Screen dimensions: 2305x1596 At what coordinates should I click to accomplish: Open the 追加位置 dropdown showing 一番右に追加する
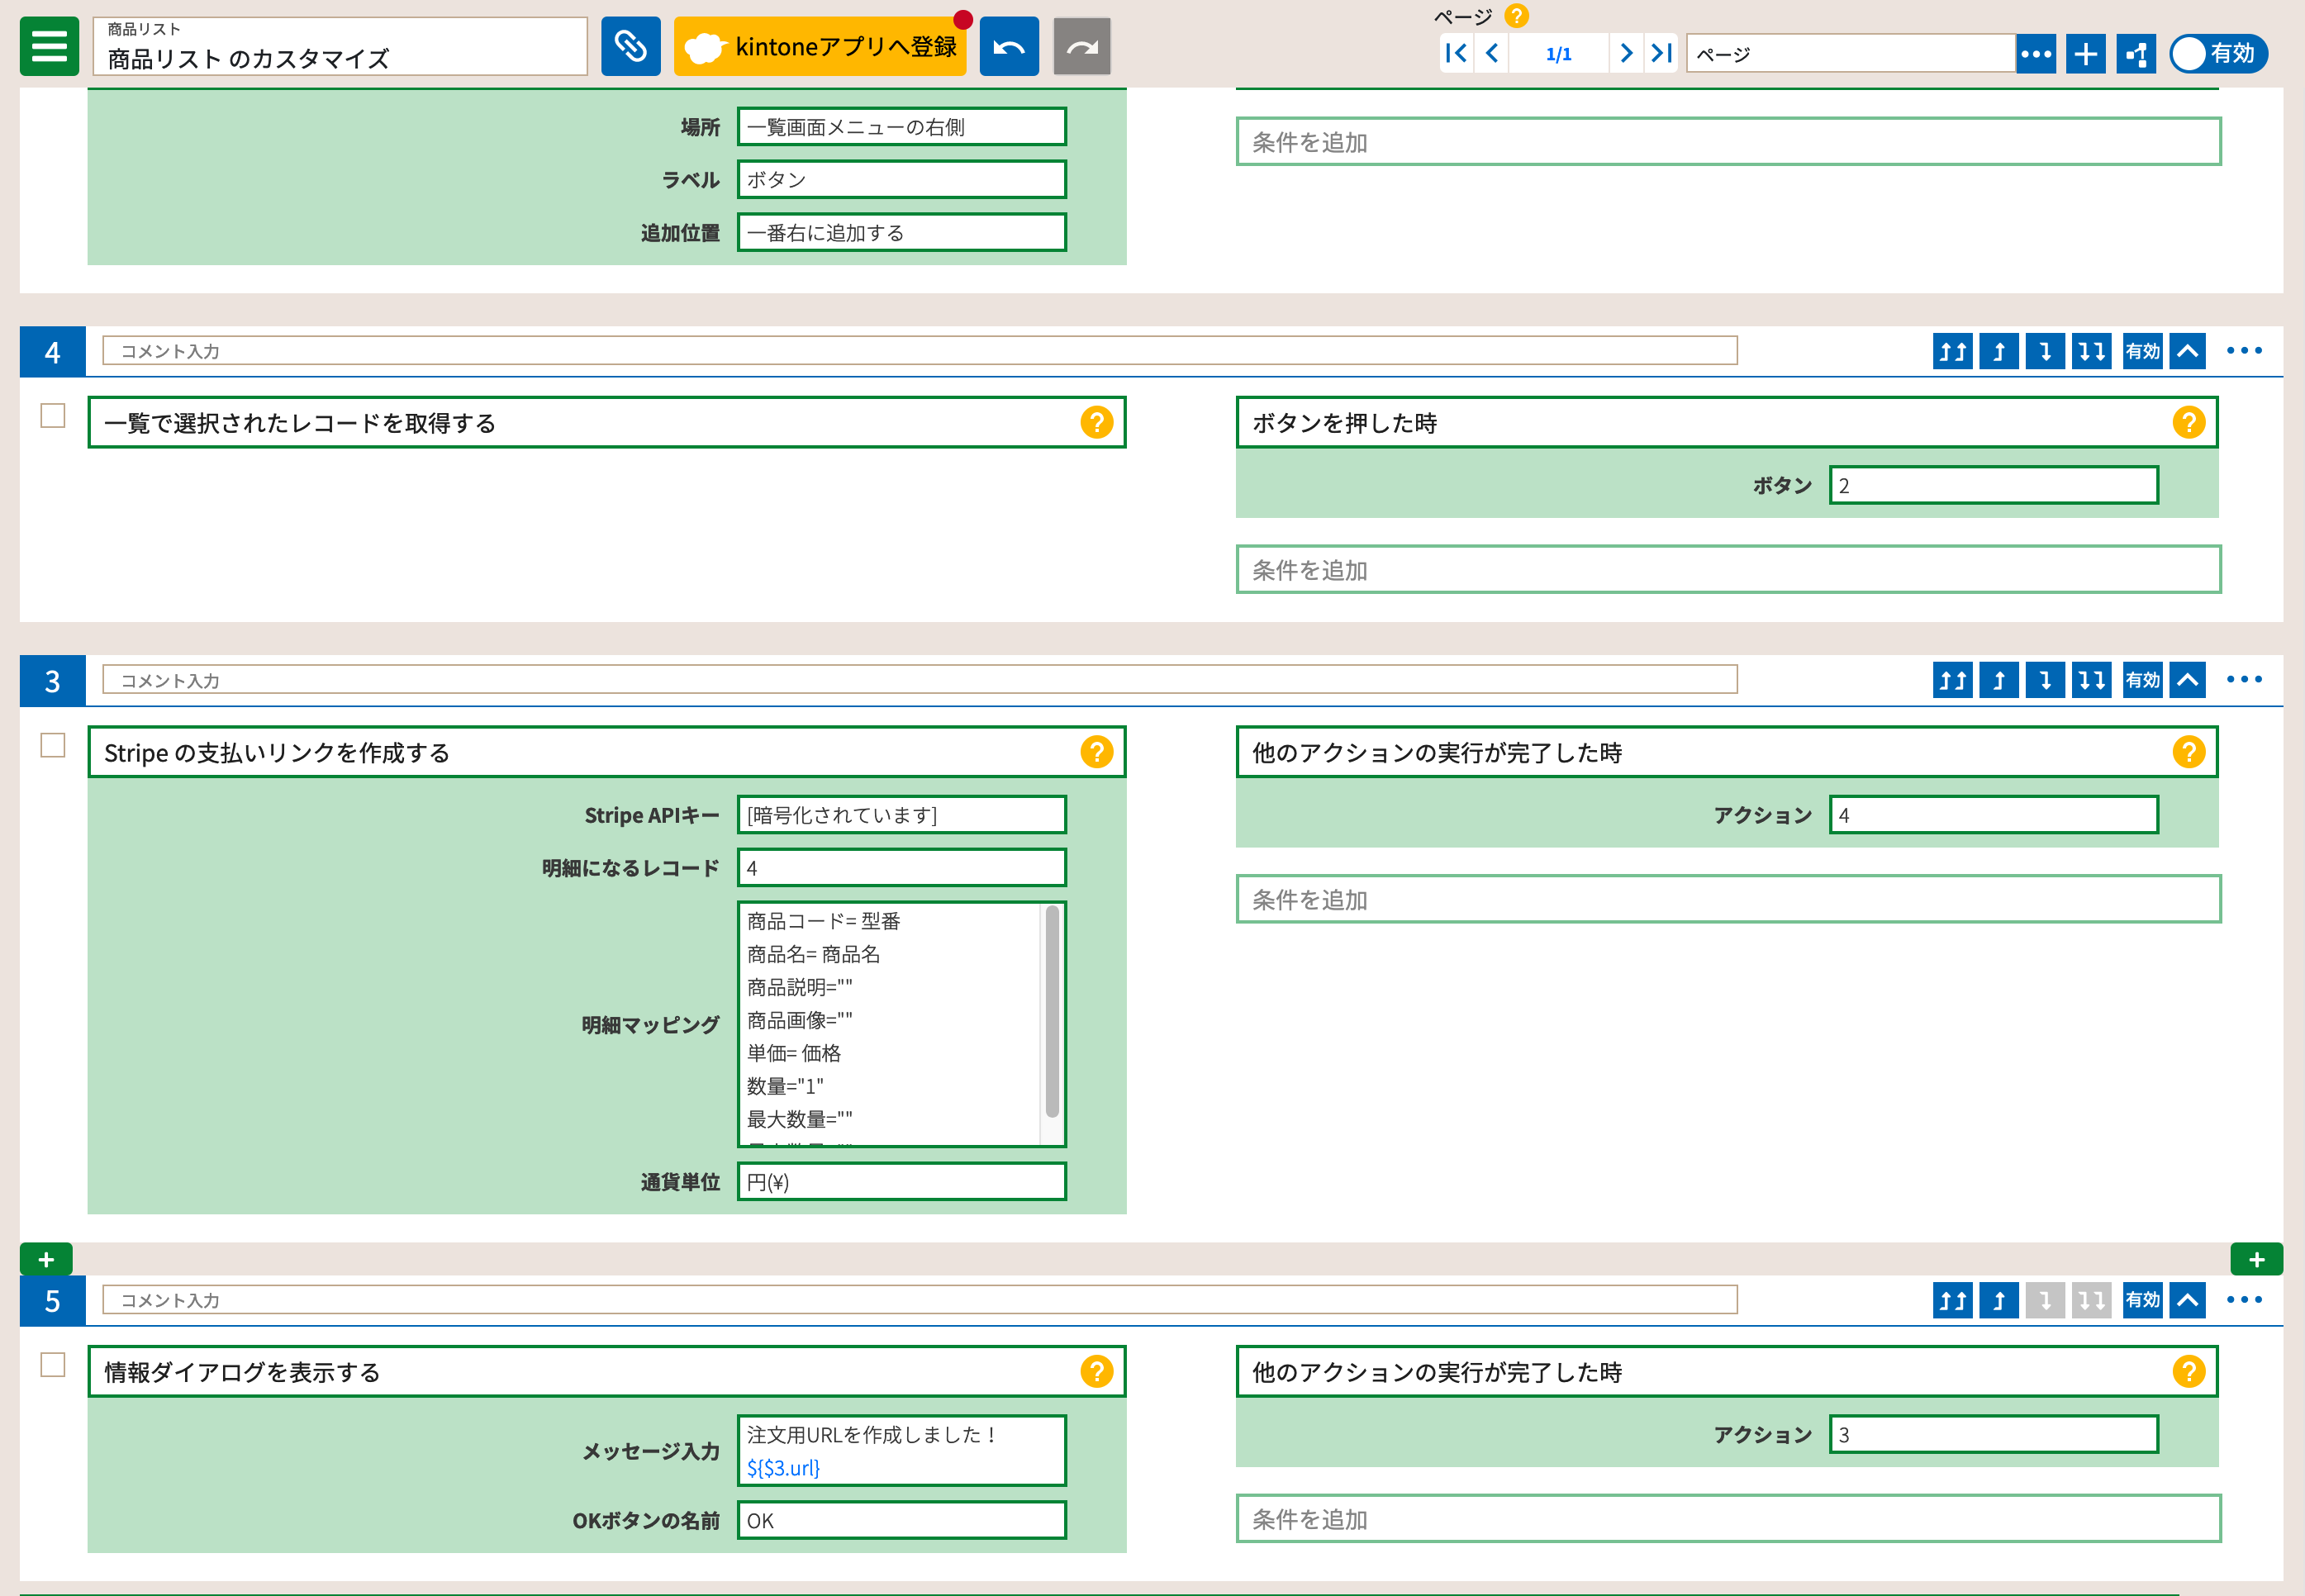pyautogui.click(x=901, y=231)
